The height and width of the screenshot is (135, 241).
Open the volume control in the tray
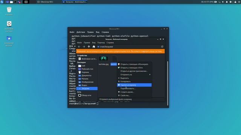click(x=223, y=2)
